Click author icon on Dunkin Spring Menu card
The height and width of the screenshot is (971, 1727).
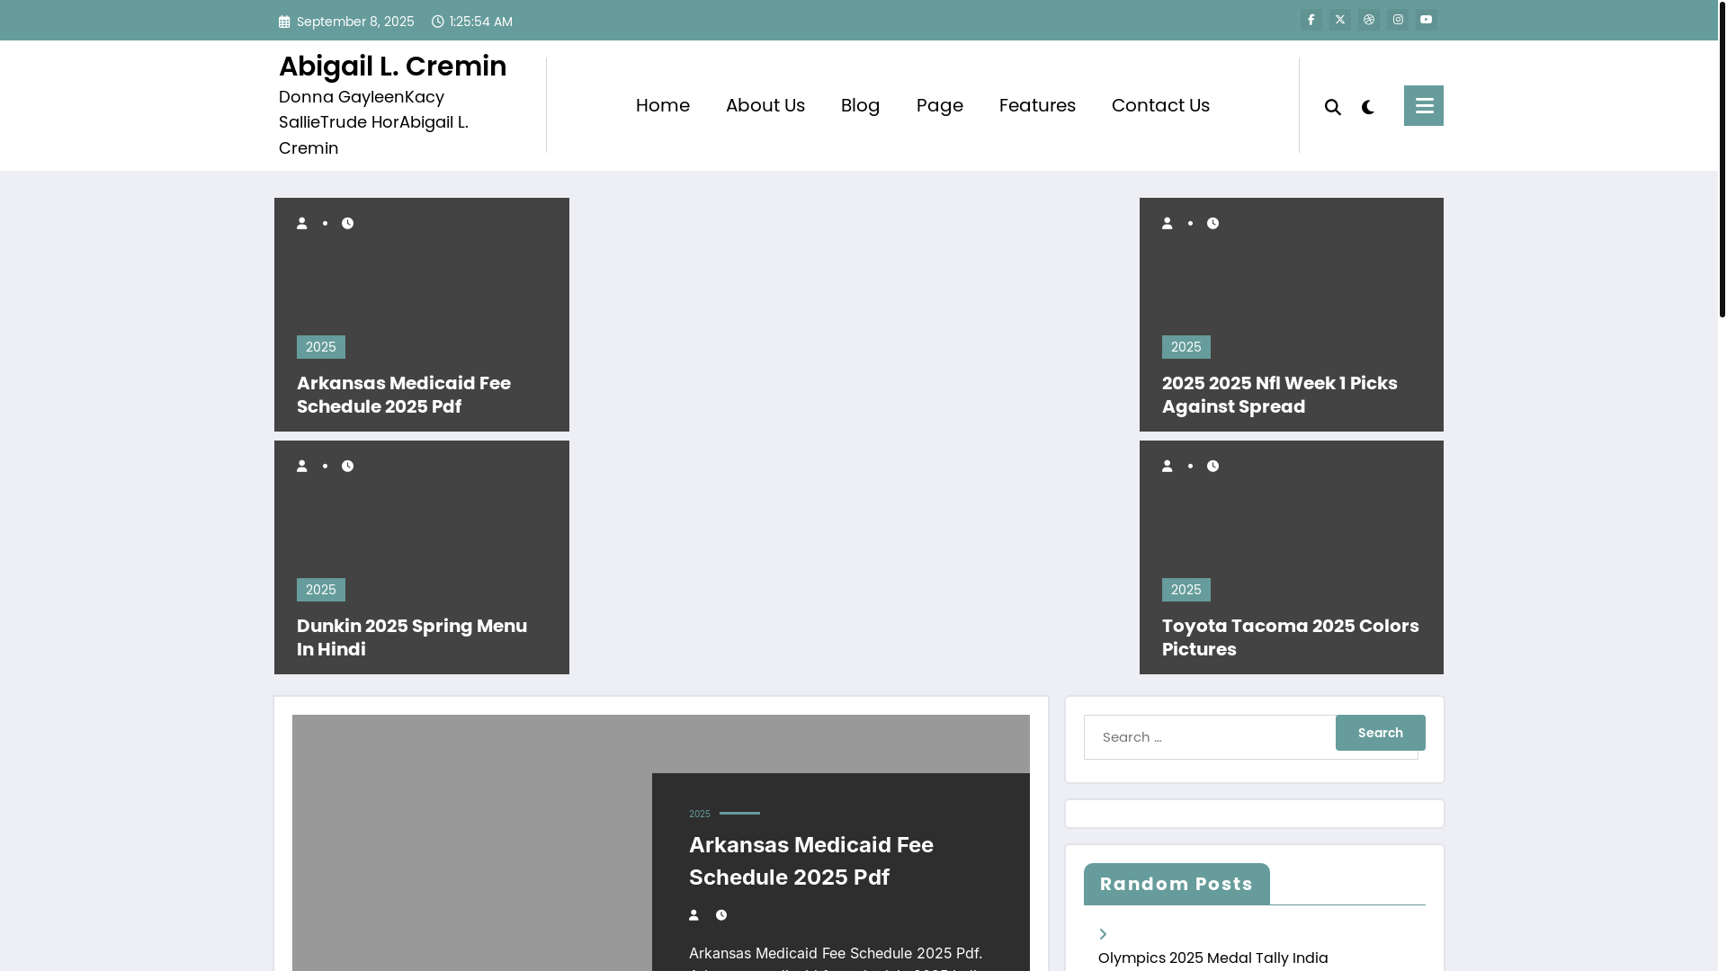pos(302,466)
